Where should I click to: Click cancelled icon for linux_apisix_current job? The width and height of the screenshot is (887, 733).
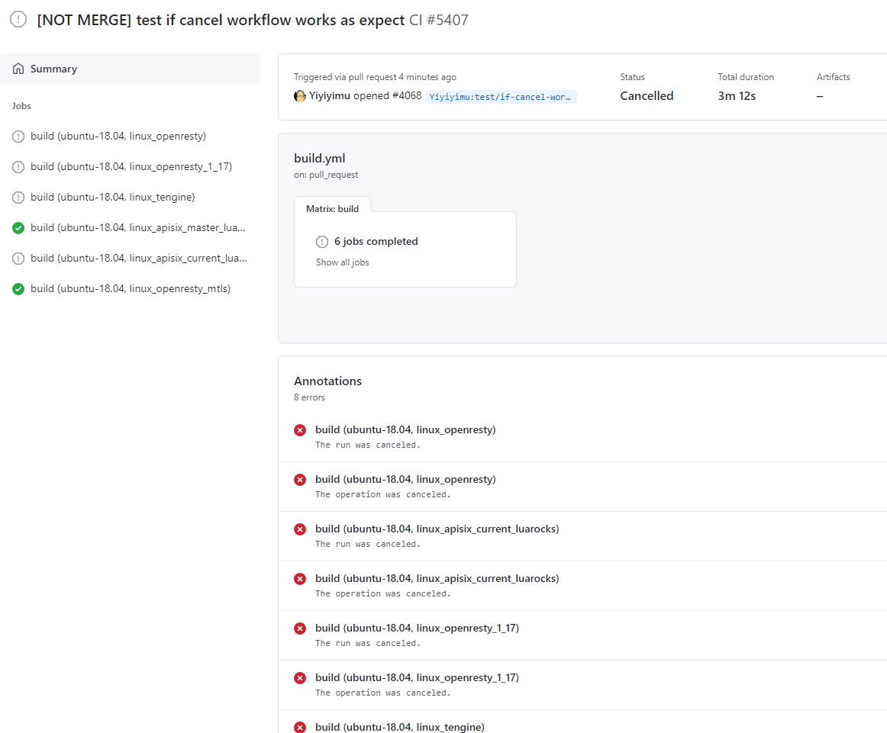18,259
